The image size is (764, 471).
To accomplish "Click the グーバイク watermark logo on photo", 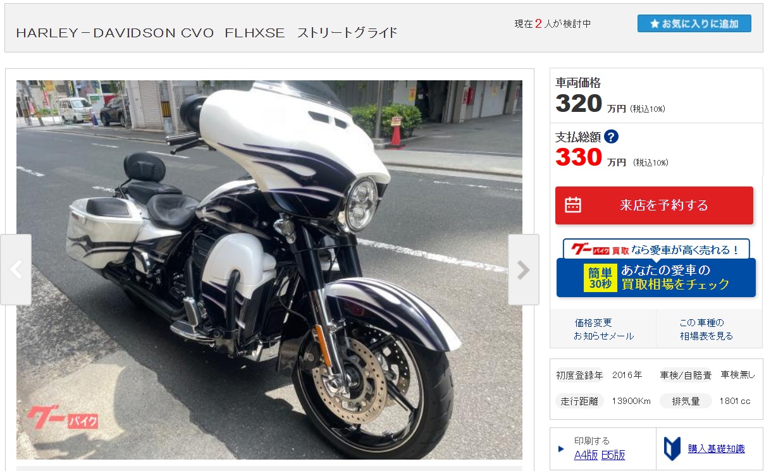I will coord(62,418).
